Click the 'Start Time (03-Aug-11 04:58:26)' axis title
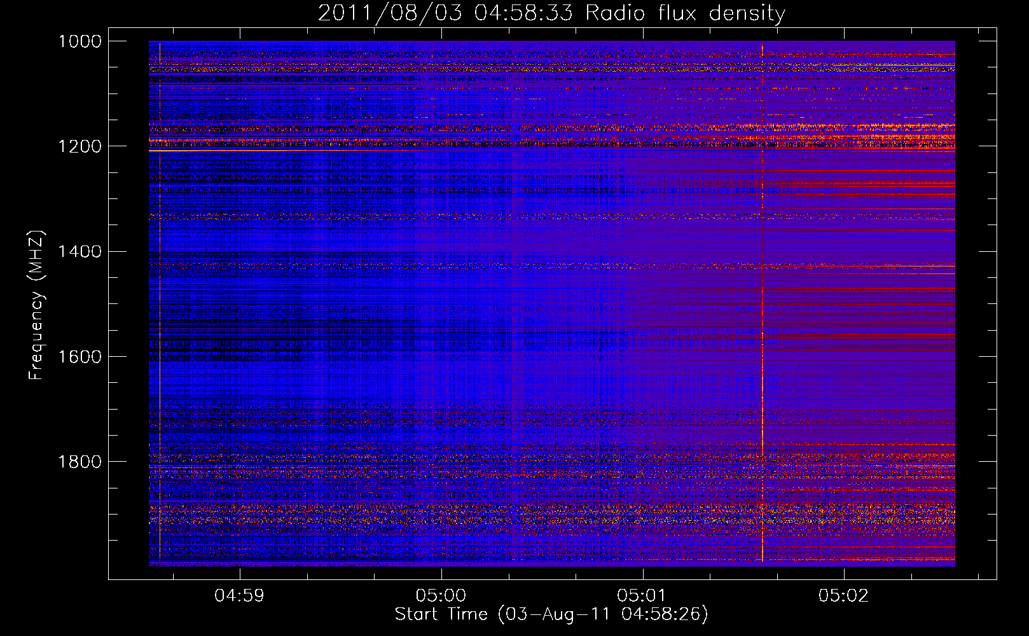This screenshot has height=636, width=1029. [x=551, y=614]
